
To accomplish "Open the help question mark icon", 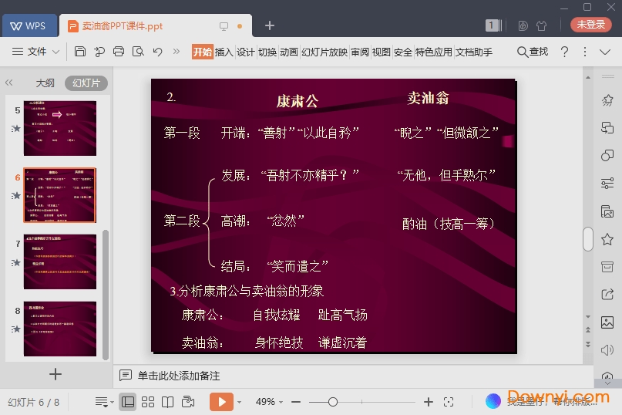I will point(564,52).
